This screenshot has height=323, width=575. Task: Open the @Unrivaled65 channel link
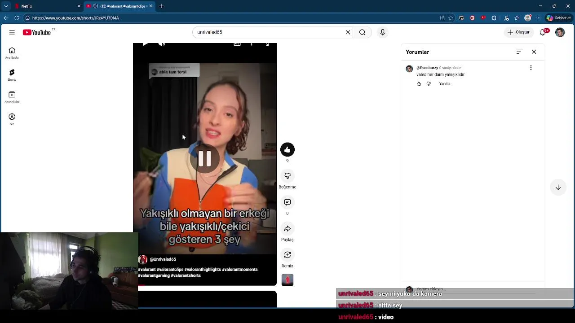(x=163, y=259)
